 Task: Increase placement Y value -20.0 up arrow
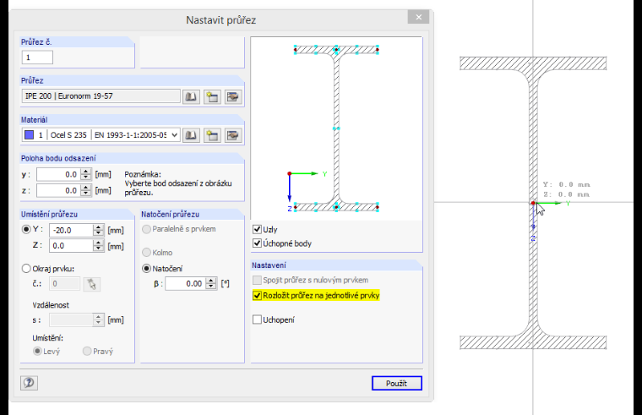pyautogui.click(x=98, y=227)
